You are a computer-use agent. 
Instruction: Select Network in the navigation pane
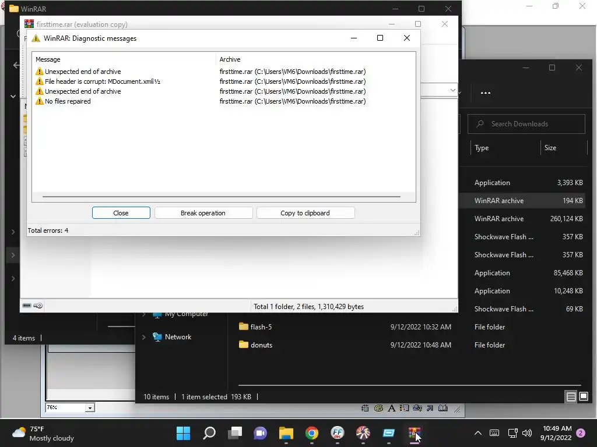tap(178, 337)
